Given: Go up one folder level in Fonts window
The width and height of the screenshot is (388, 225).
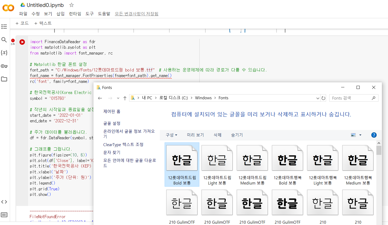Looking at the screenshot, I should (125, 98).
